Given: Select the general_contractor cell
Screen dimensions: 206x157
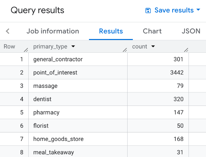Looking at the screenshot, I should 58,59.
